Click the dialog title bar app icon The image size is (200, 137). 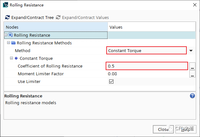click(x=5, y=5)
